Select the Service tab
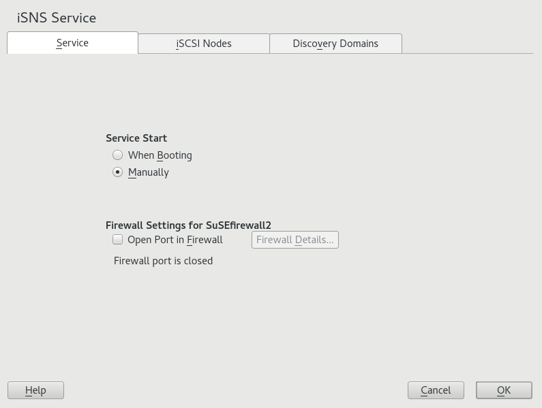 point(72,43)
